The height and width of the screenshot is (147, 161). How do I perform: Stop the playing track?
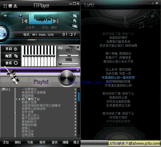click(10, 6)
